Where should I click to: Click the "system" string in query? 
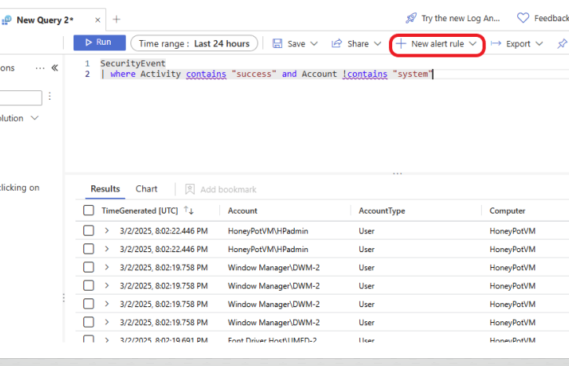[x=413, y=74]
